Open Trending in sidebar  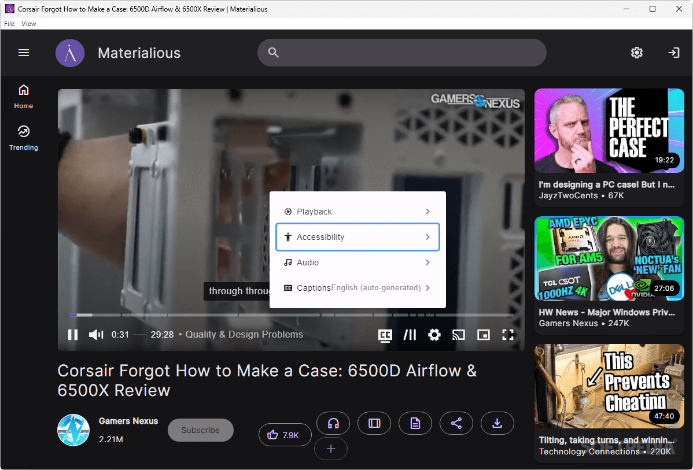23,138
